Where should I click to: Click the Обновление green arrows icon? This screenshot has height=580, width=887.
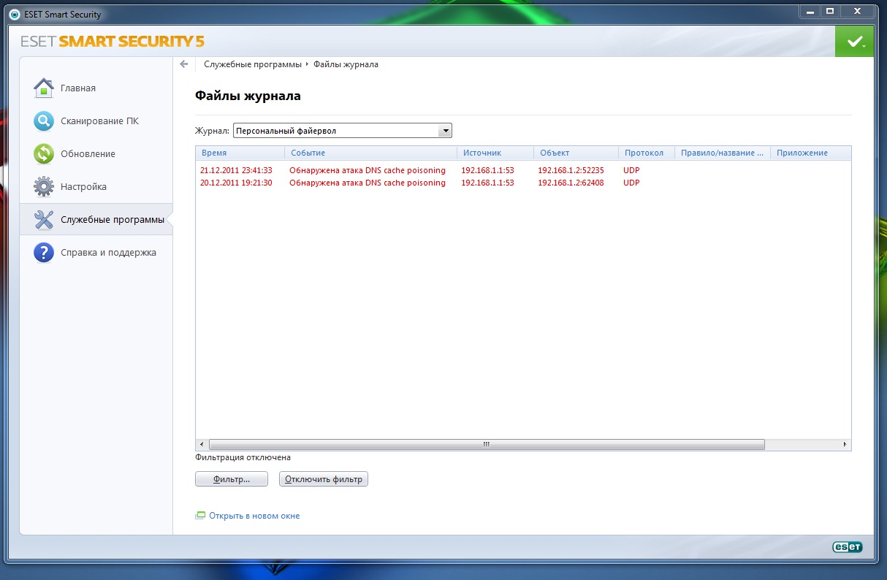click(x=44, y=153)
